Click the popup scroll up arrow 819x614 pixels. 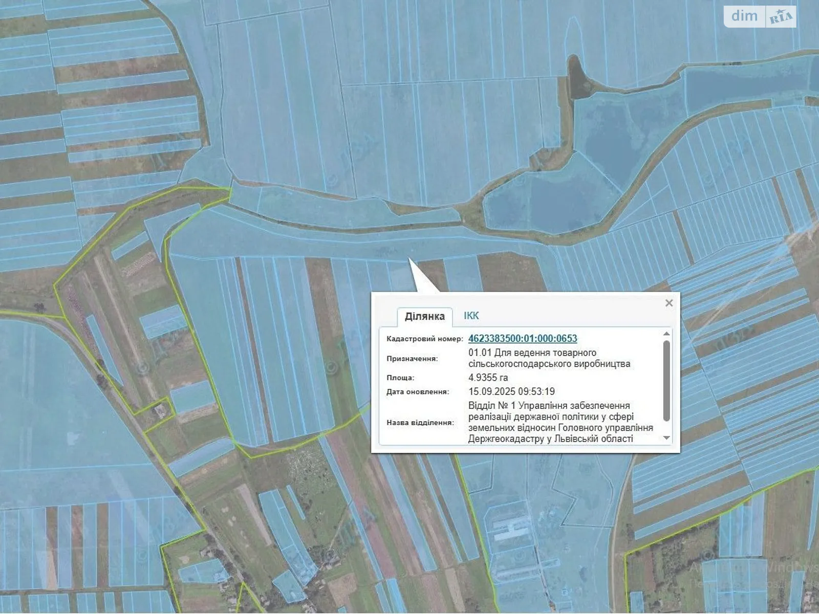[666, 334]
